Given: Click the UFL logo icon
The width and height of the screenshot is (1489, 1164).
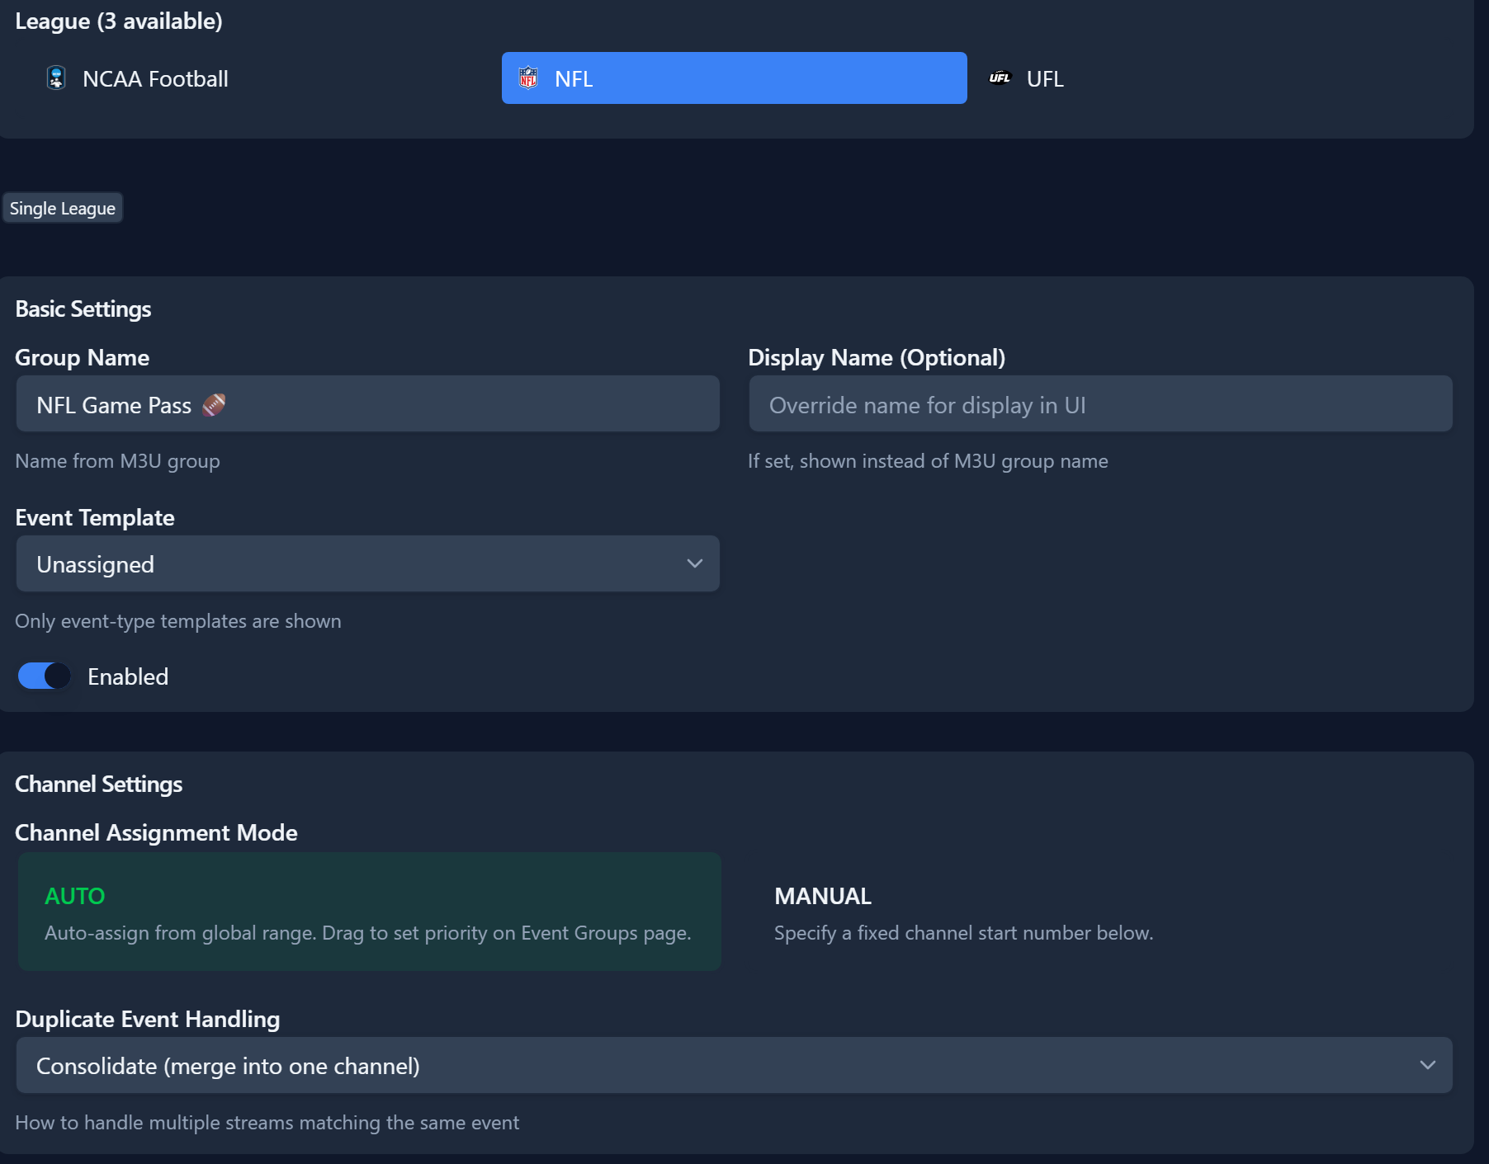Looking at the screenshot, I should tap(1000, 78).
